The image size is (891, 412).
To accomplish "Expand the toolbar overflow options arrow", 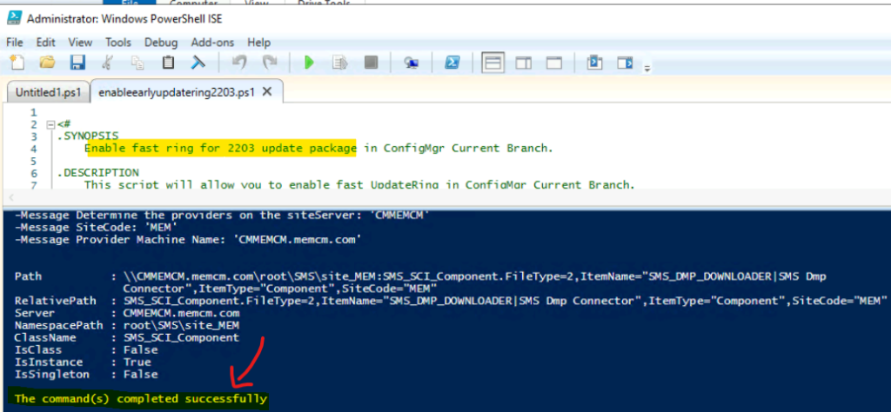I will coord(646,68).
